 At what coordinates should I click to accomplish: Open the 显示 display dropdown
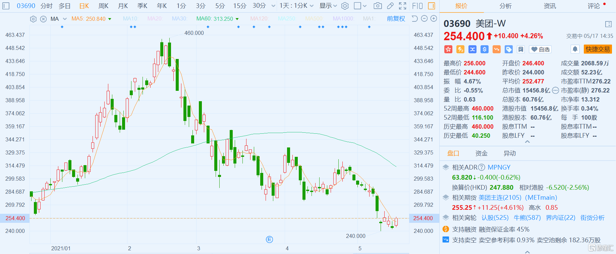pos(328,6)
